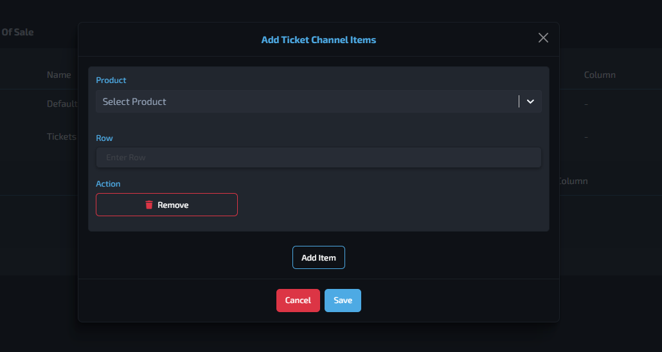Click the Action field label

click(108, 184)
